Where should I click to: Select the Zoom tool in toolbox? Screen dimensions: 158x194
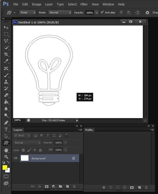6,157
